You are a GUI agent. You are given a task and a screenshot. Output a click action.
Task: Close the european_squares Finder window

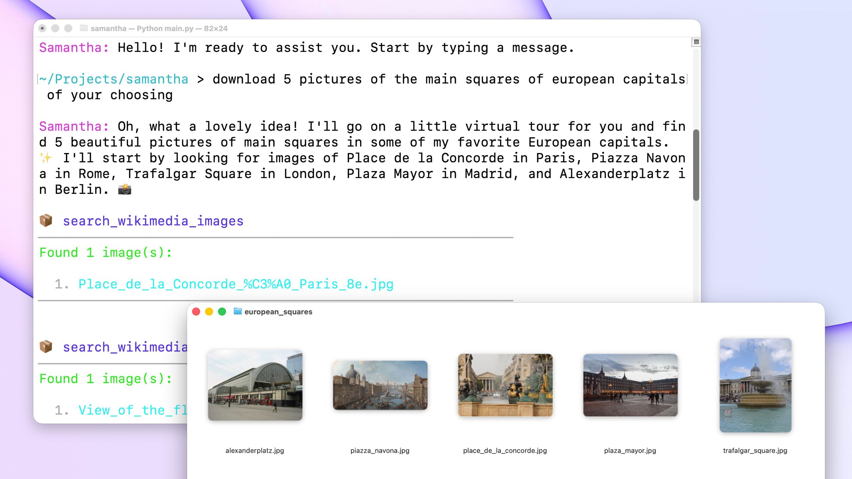(x=196, y=312)
